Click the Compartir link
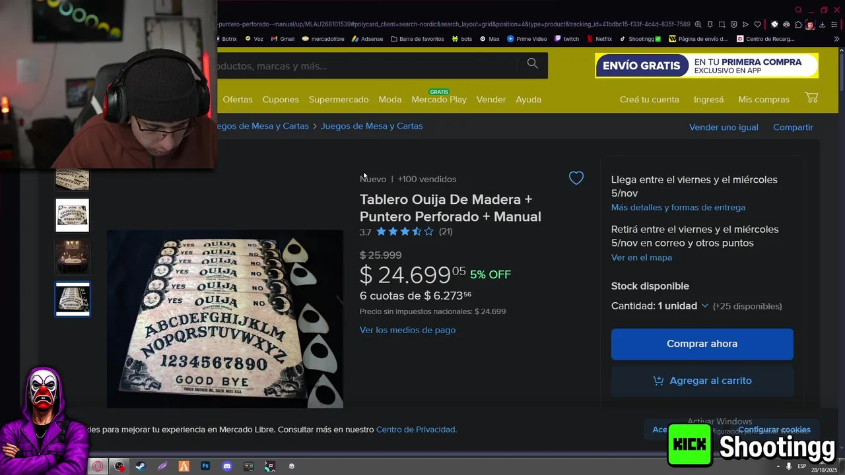The image size is (845, 475). [x=793, y=127]
